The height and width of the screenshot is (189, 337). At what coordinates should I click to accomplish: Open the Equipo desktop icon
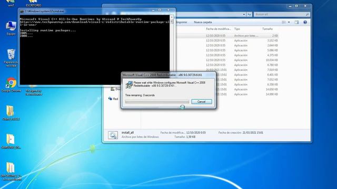click(x=11, y=28)
